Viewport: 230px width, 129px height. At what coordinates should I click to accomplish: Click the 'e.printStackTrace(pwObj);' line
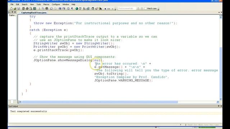click(x=59, y=50)
